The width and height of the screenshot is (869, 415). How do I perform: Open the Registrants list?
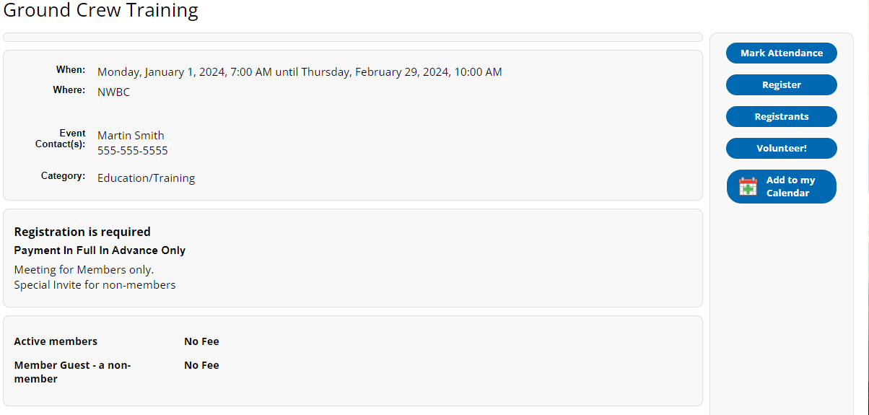(782, 117)
